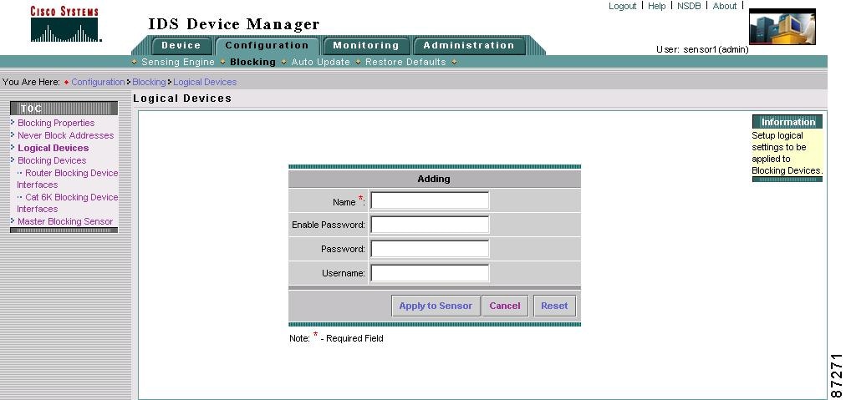
Task: Click Logical Devices breadcrumb link
Action: (205, 82)
